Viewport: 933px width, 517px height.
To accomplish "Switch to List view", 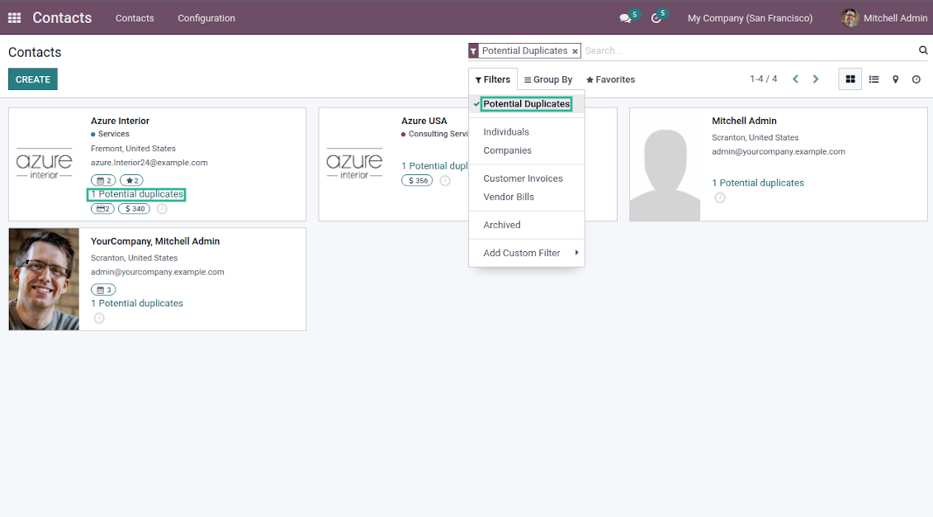I will coord(874,79).
